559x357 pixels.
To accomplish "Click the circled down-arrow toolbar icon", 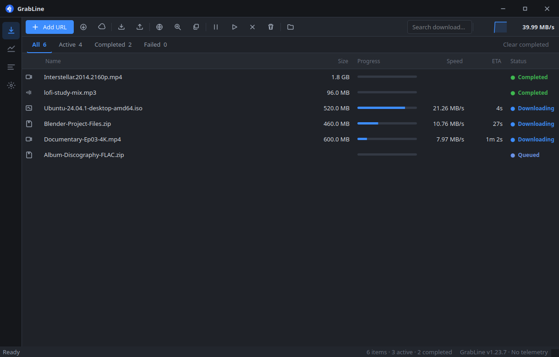I will pyautogui.click(x=83, y=27).
